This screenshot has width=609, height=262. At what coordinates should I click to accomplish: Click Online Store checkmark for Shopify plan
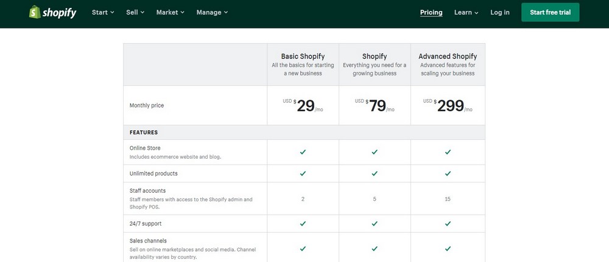(375, 152)
